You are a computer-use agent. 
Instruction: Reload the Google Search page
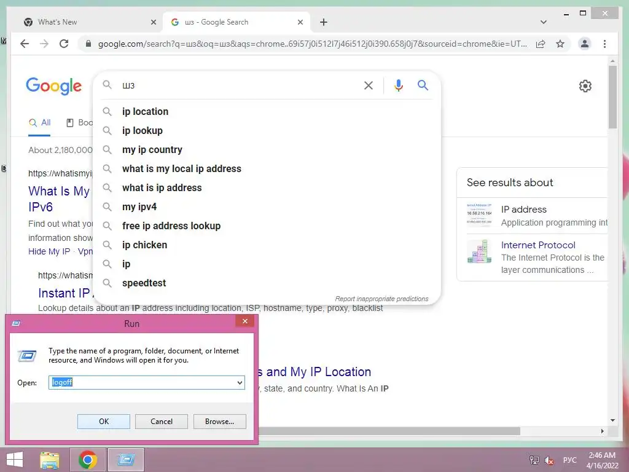[64, 44]
